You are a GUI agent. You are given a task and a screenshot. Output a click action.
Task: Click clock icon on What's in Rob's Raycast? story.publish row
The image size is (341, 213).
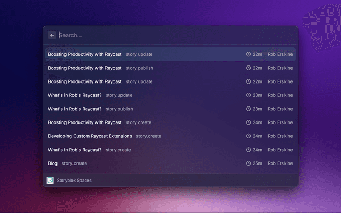248,109
